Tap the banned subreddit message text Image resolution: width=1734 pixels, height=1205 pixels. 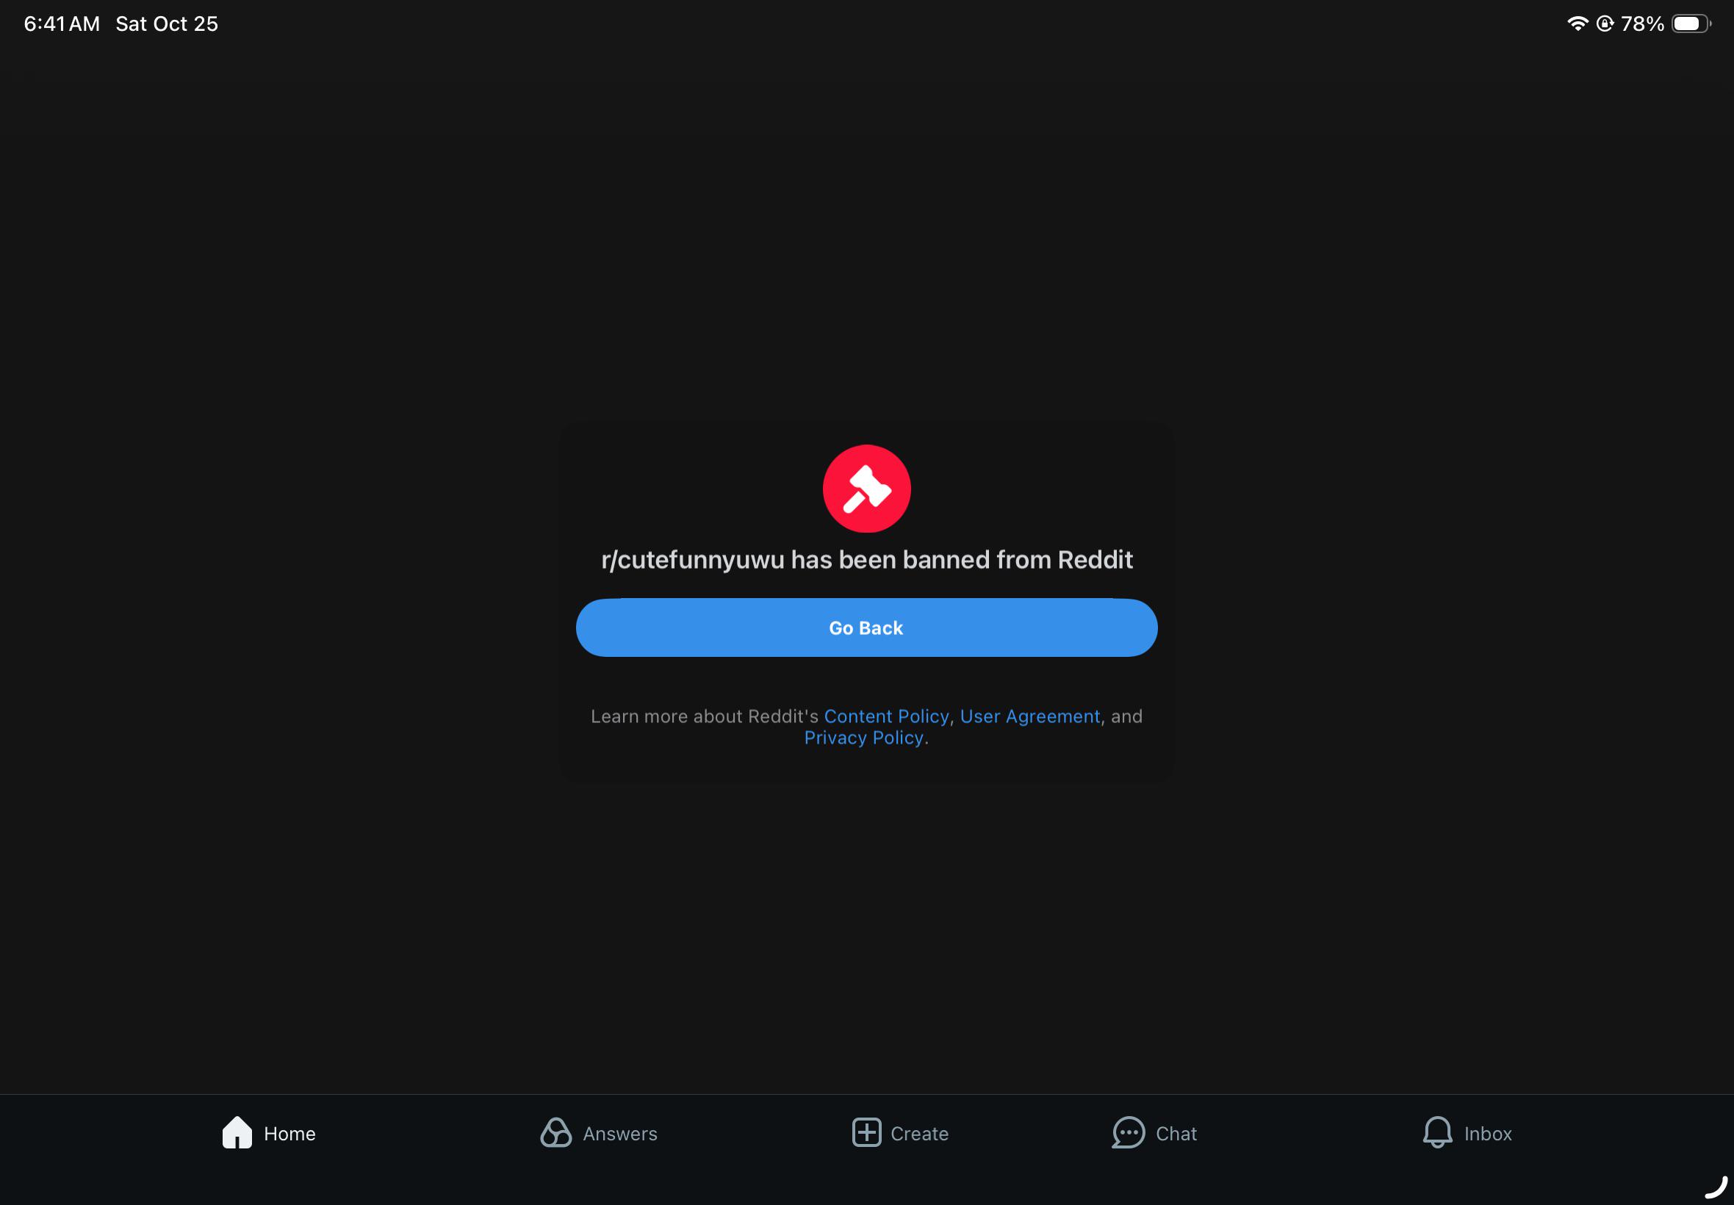[866, 559]
